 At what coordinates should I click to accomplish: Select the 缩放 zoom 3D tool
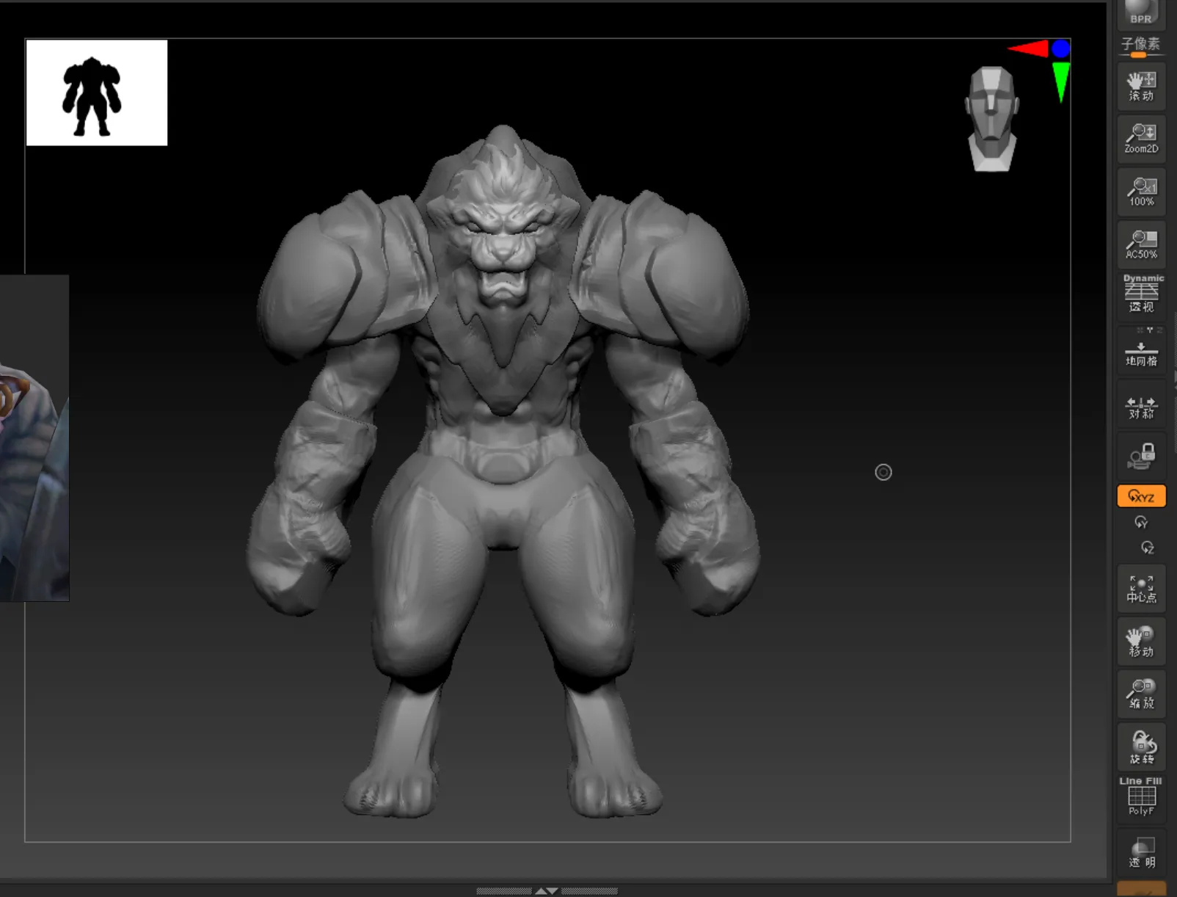pos(1141,694)
